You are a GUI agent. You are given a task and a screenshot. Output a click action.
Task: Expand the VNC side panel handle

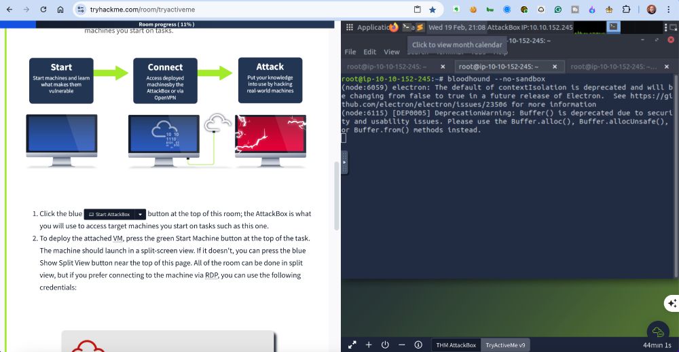(344, 162)
